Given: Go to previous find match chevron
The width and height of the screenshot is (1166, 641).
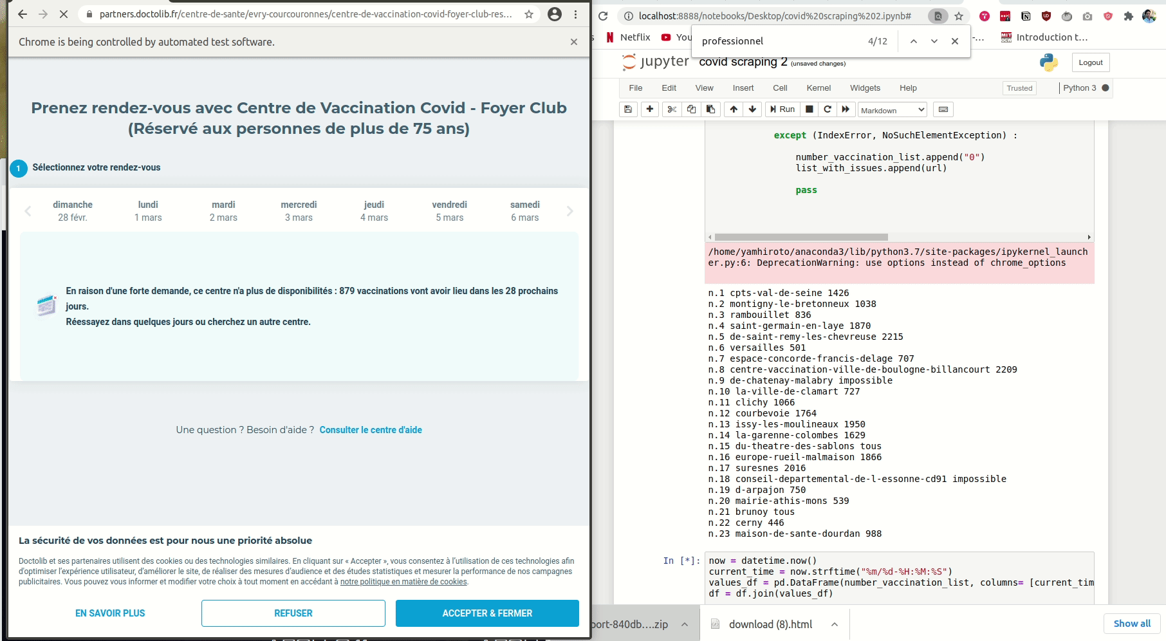Looking at the screenshot, I should pyautogui.click(x=913, y=41).
